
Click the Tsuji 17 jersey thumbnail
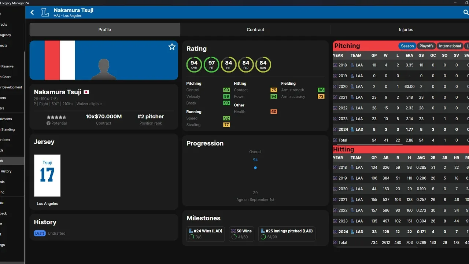click(47, 175)
